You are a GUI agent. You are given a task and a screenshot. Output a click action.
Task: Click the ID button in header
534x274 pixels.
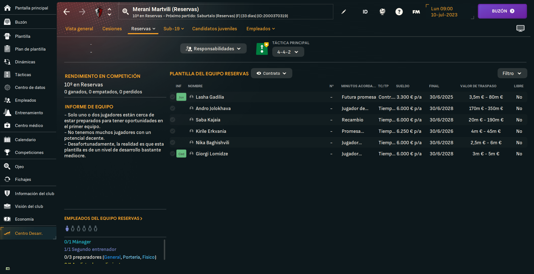(365, 12)
